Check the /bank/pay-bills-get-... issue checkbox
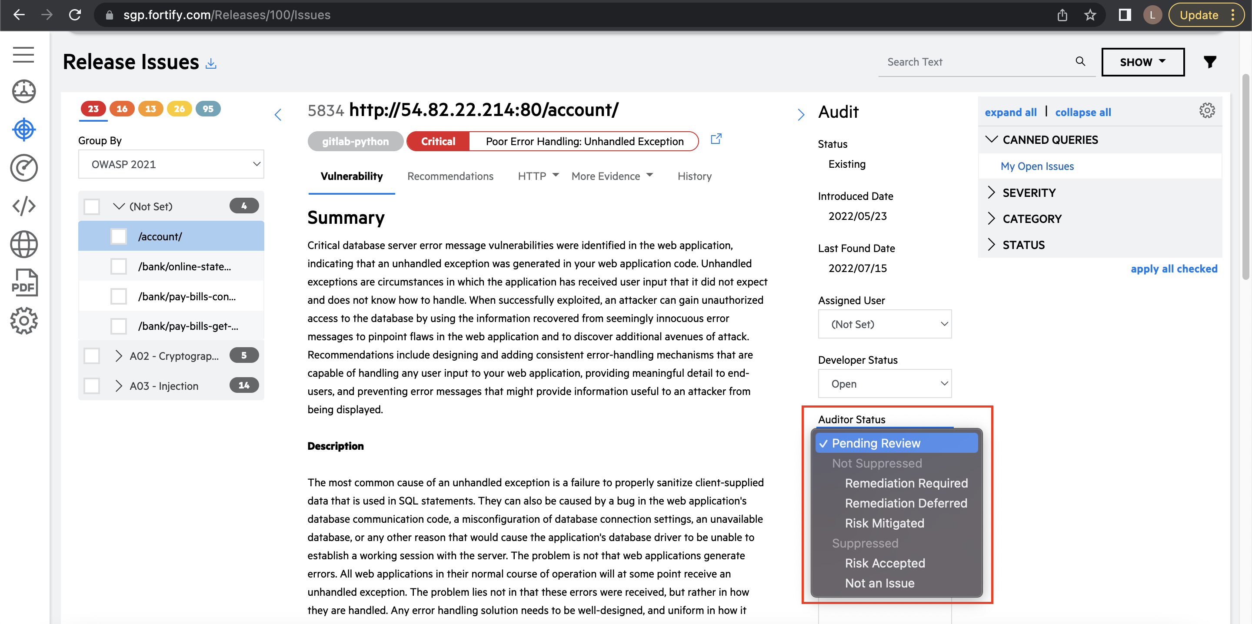 [119, 326]
